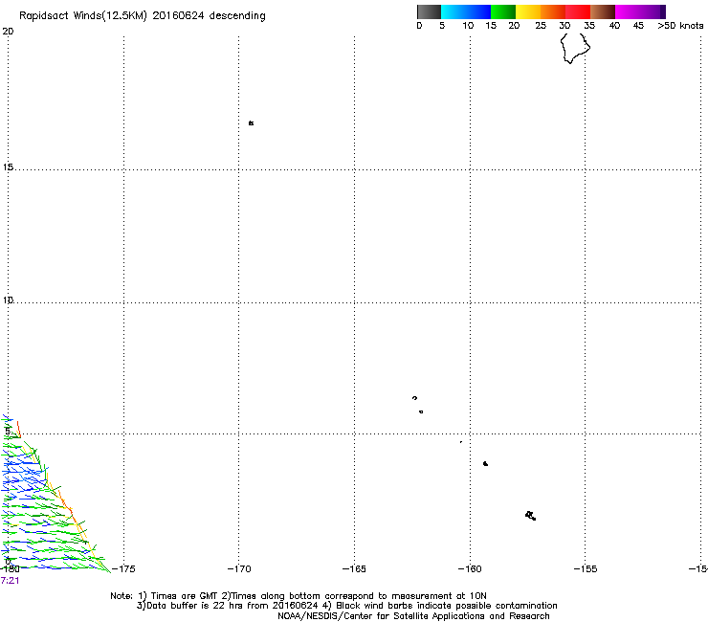
Task: Click the longitude '-160' axis label
Action: click(x=470, y=568)
